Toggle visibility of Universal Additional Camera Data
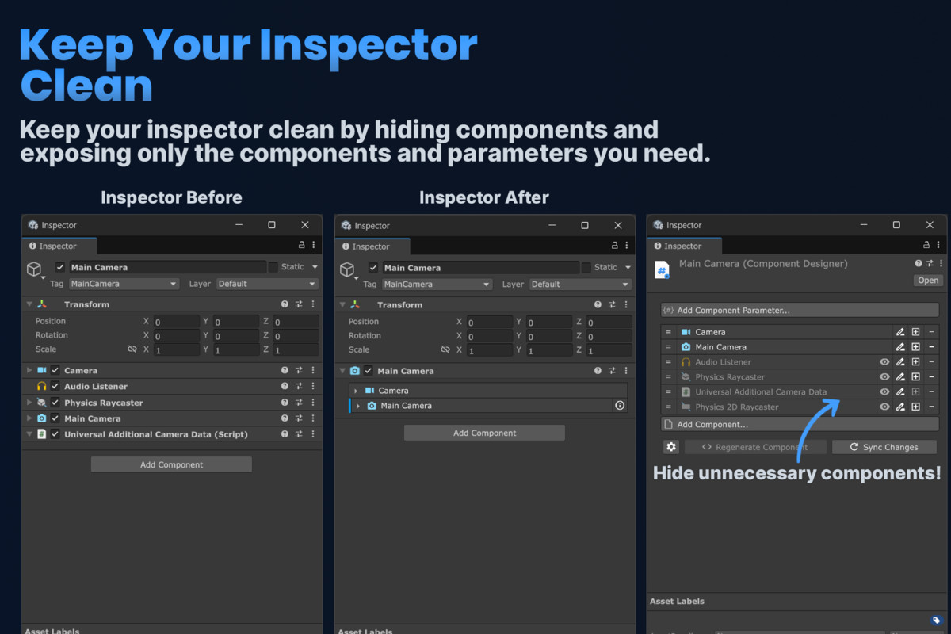 pyautogui.click(x=884, y=392)
